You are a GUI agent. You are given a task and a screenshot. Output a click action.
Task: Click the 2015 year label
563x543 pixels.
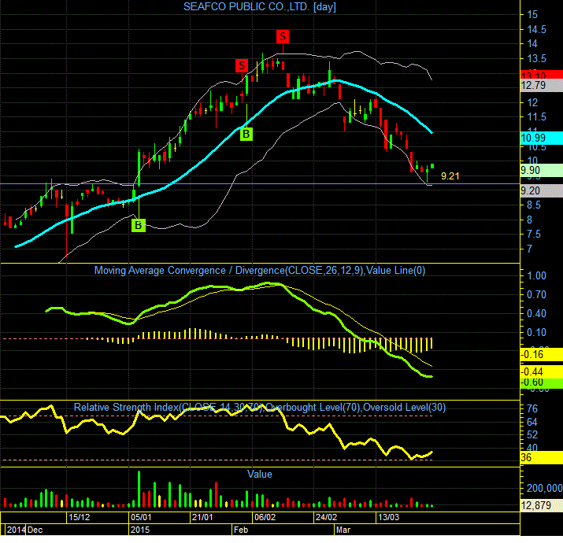coord(140,530)
